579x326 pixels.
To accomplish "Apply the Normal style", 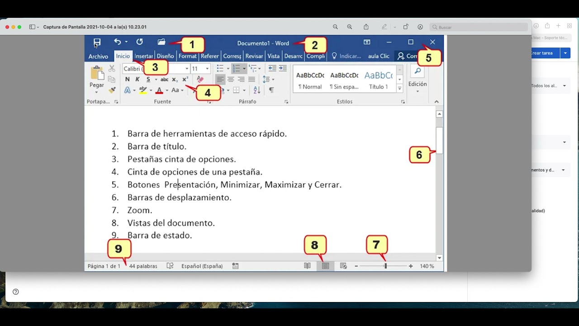I will (310, 80).
